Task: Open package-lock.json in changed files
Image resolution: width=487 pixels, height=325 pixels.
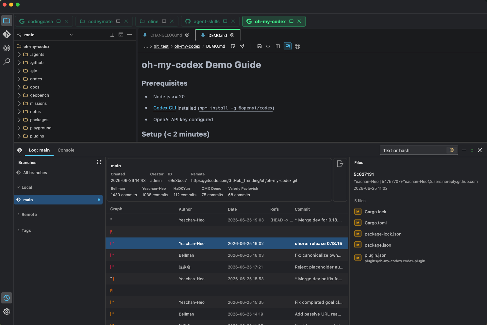Action: 383,234
